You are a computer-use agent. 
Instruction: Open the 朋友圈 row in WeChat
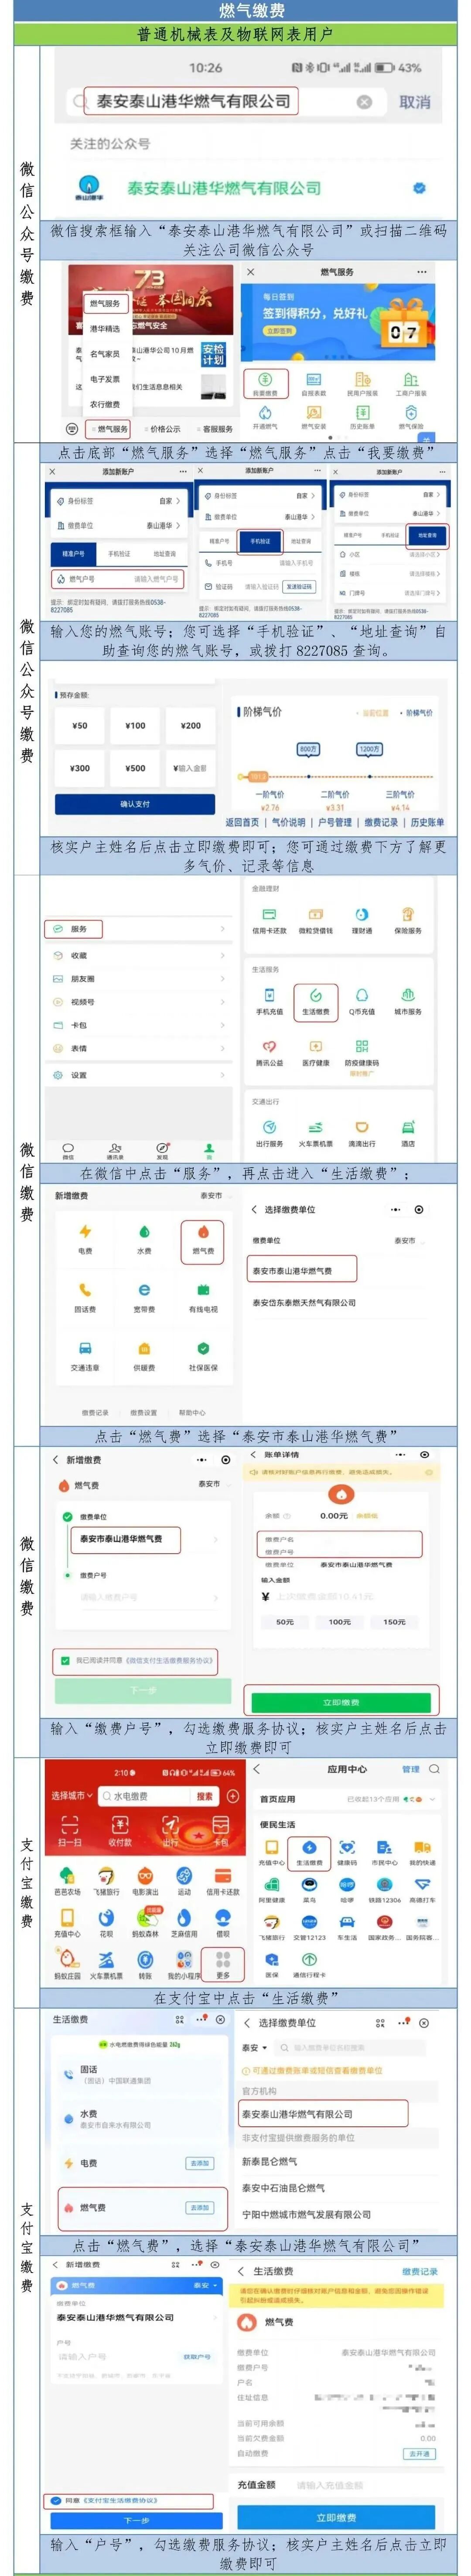137,979
